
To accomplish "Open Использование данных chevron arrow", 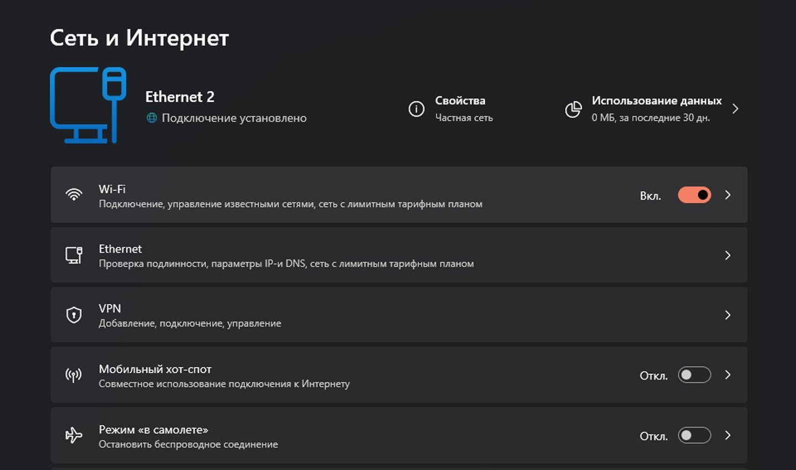I will [x=735, y=109].
